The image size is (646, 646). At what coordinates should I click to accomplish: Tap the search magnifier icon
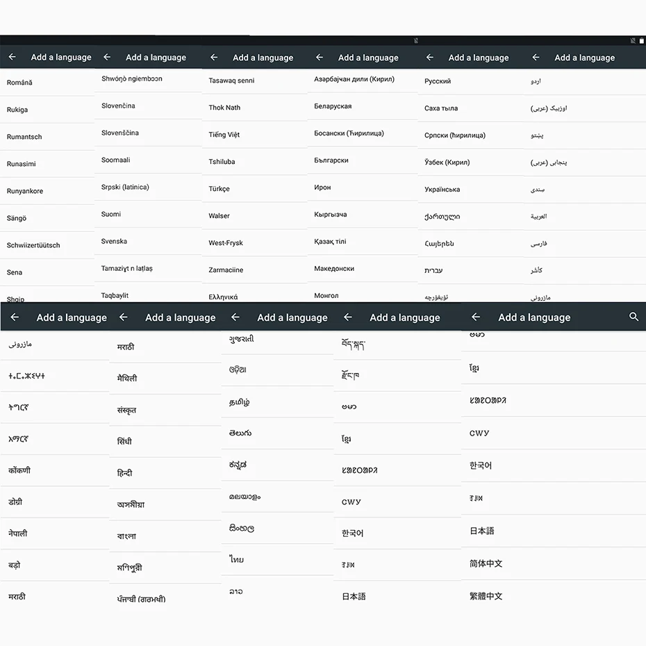tap(633, 317)
